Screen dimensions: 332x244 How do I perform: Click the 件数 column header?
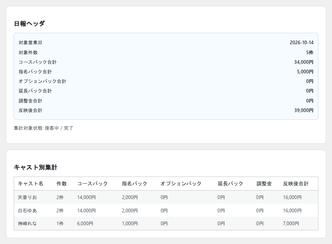coord(61,184)
